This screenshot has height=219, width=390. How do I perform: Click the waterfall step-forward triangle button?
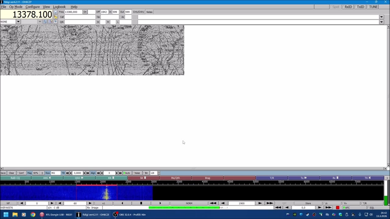pyautogui.click(x=160, y=203)
